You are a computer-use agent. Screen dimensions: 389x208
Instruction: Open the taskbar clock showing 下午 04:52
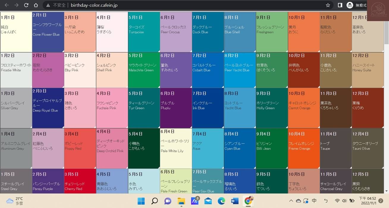pyautogui.click(x=367, y=201)
